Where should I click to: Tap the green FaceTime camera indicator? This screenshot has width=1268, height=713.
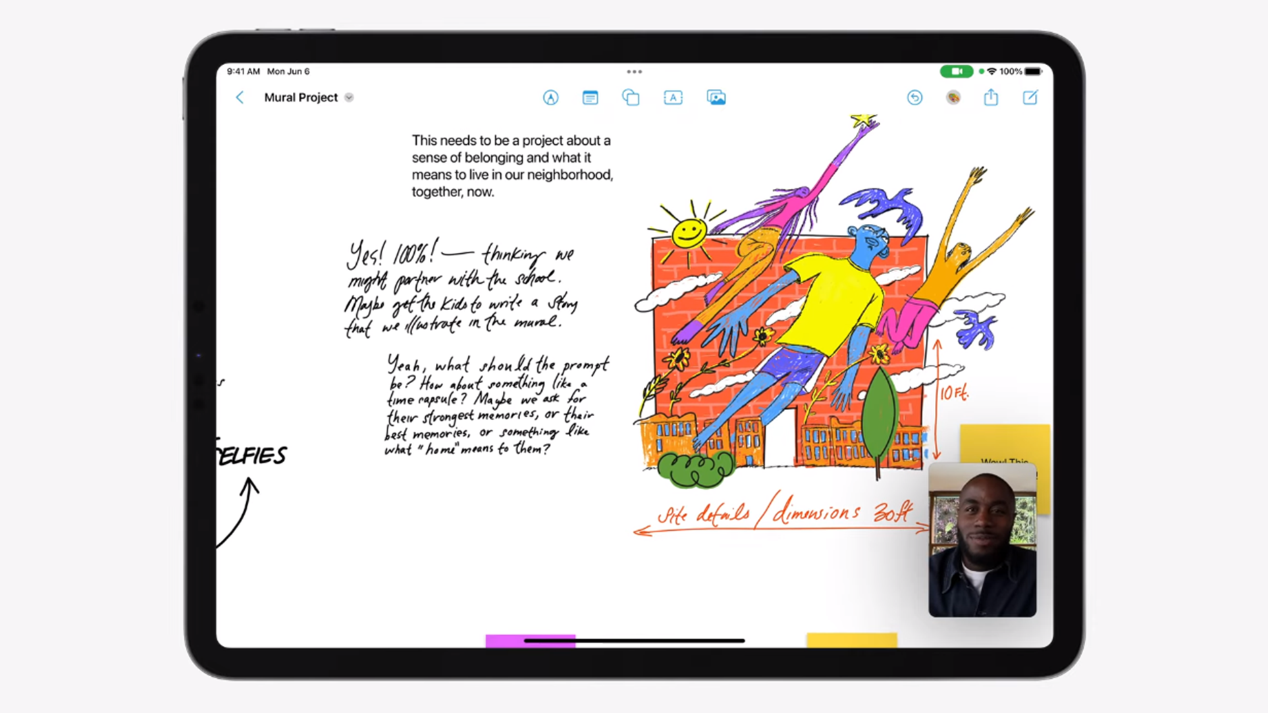(x=956, y=71)
